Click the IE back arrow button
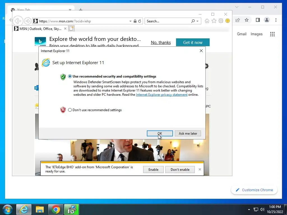 [x=18, y=21]
